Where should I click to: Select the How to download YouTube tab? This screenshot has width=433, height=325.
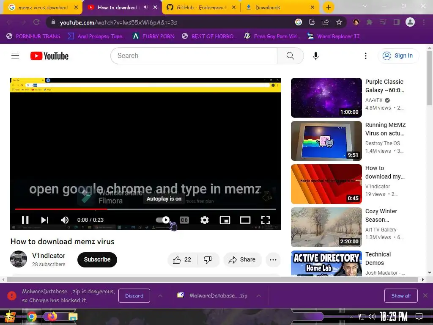pos(117,8)
